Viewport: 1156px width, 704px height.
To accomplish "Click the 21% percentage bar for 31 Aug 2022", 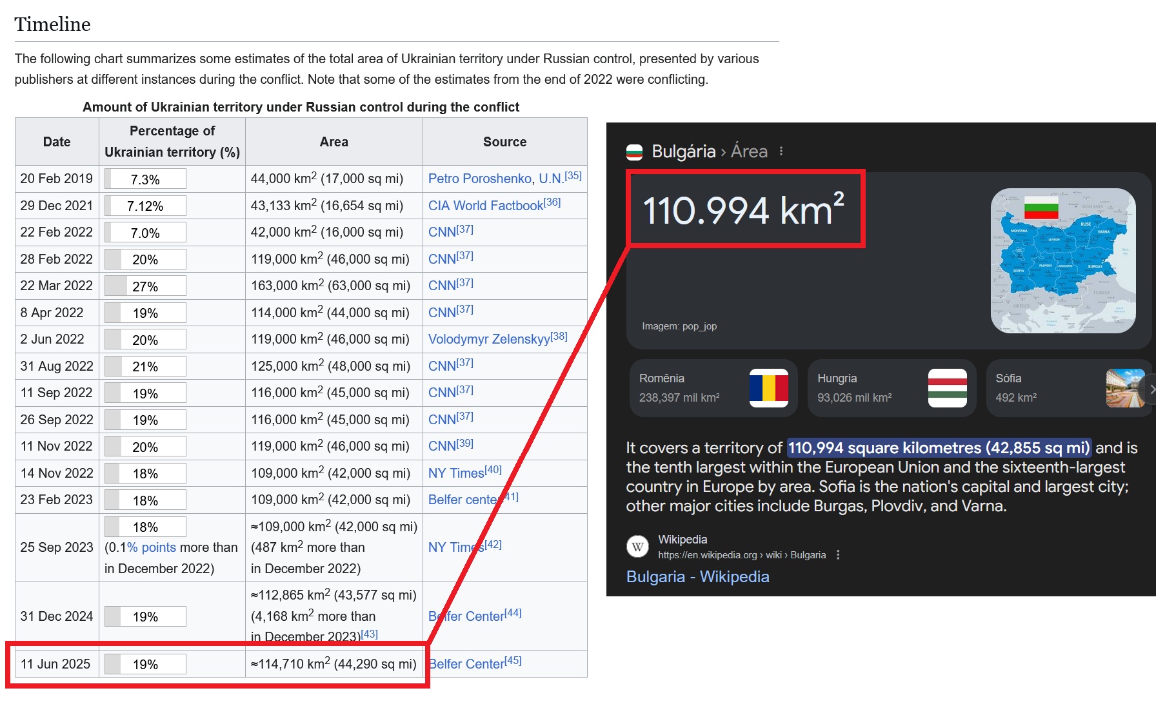I will (145, 366).
